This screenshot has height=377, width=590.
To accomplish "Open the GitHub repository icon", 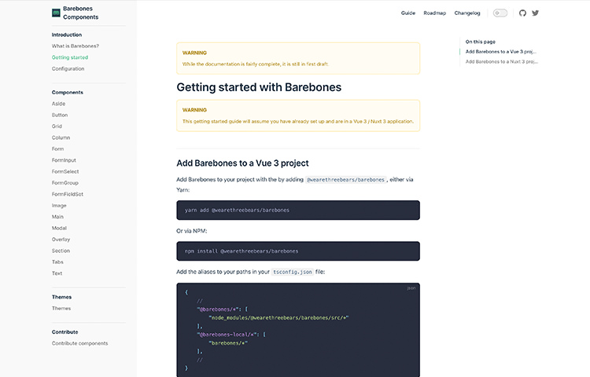I will pos(522,13).
